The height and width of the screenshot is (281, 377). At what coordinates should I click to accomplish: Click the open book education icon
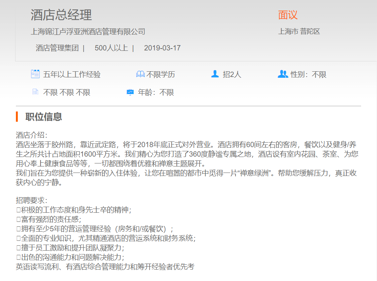[140, 74]
